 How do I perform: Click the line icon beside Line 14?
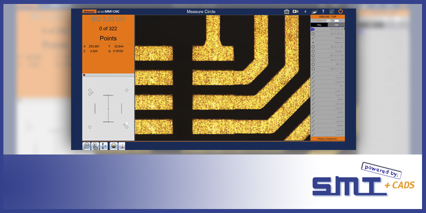pyautogui.click(x=313, y=77)
